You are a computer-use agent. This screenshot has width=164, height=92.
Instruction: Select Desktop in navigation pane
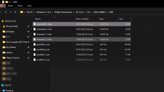(9, 91)
